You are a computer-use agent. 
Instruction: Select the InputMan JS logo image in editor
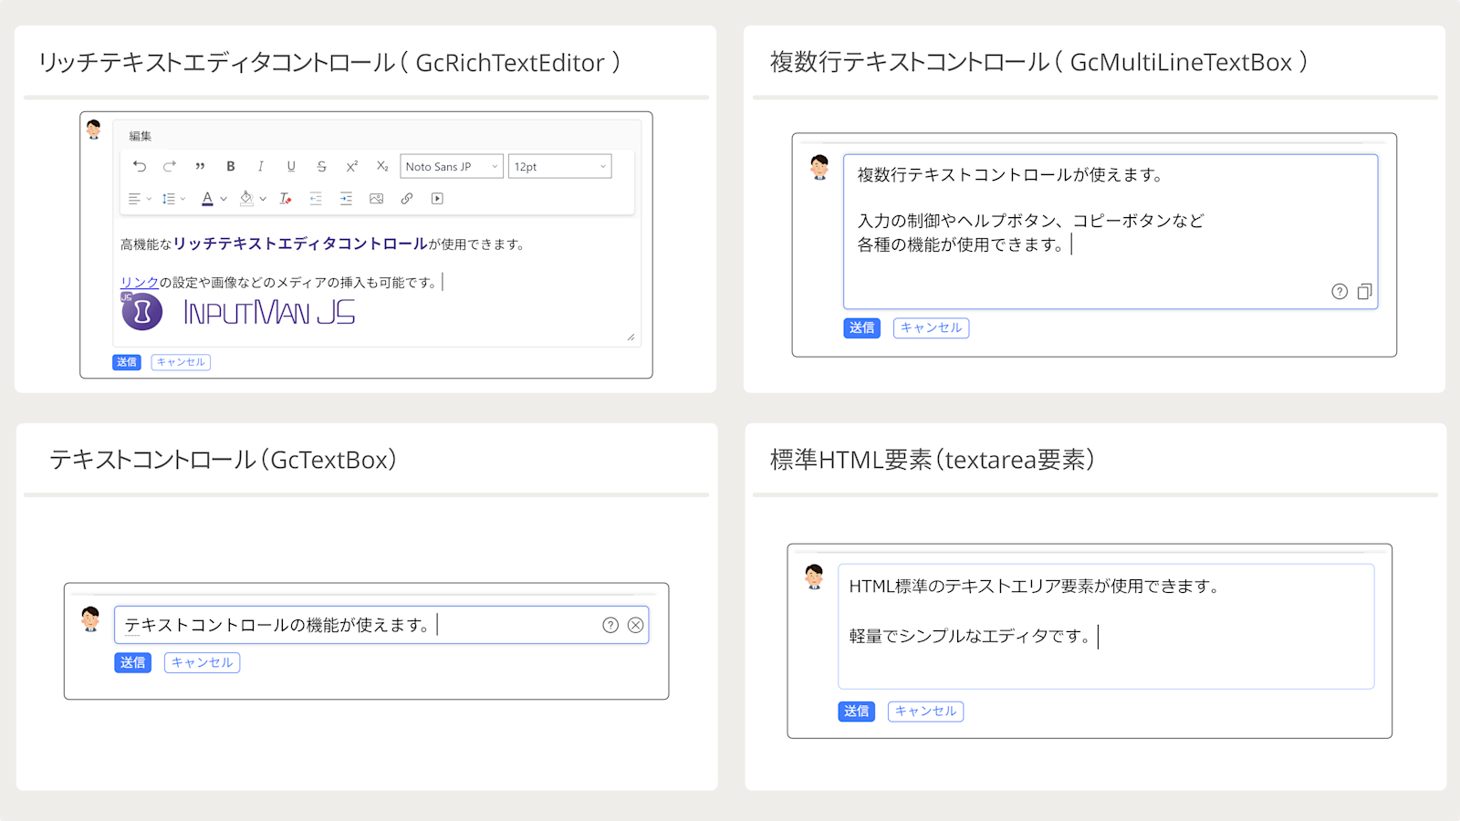[x=238, y=312]
